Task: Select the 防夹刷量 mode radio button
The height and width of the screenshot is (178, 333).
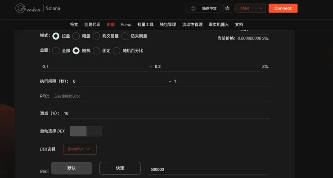Action: tap(125, 36)
